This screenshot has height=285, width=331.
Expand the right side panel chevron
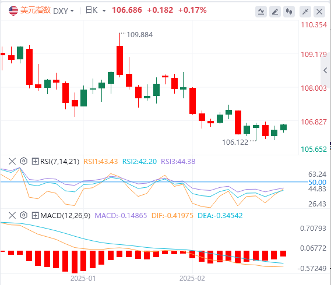pyautogui.click(x=325, y=70)
